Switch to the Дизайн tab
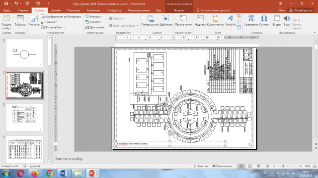 click(x=56, y=10)
